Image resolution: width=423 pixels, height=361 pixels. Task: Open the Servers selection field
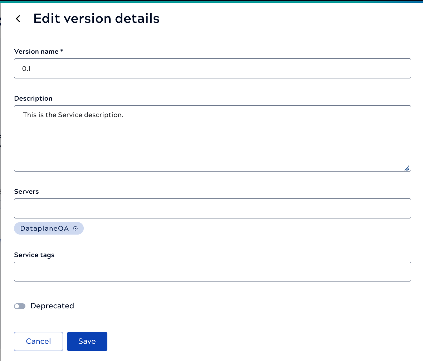[x=212, y=208]
